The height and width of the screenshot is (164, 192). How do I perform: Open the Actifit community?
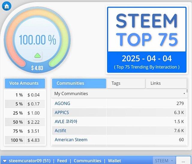(60, 131)
